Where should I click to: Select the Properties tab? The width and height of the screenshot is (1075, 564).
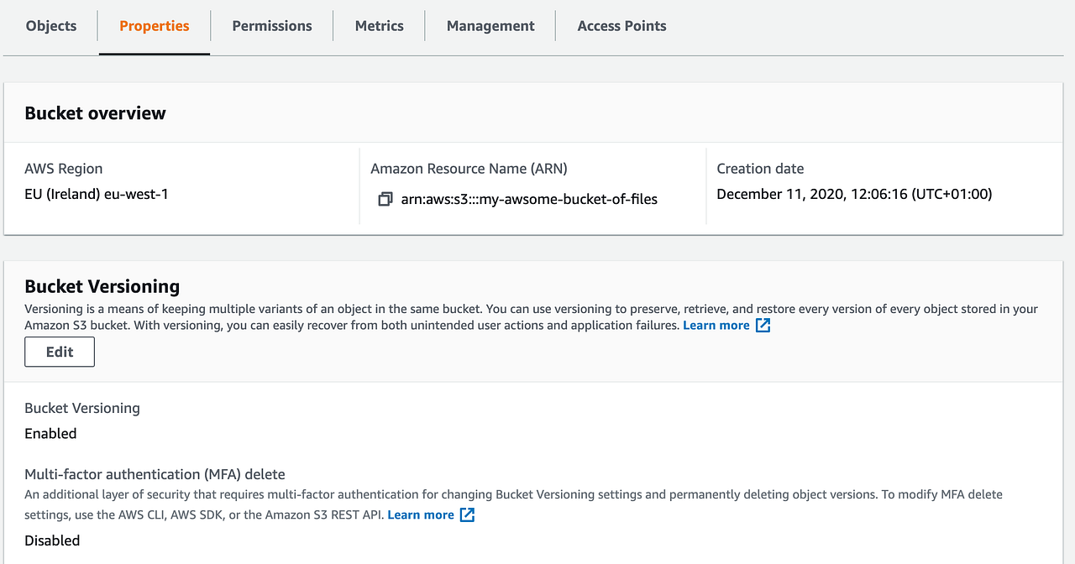155,26
